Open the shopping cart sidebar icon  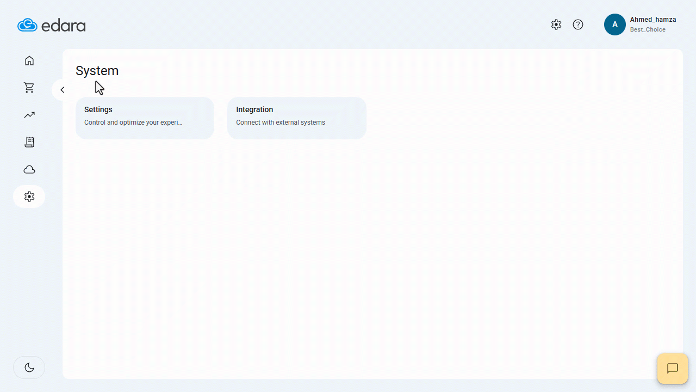pyautogui.click(x=29, y=88)
